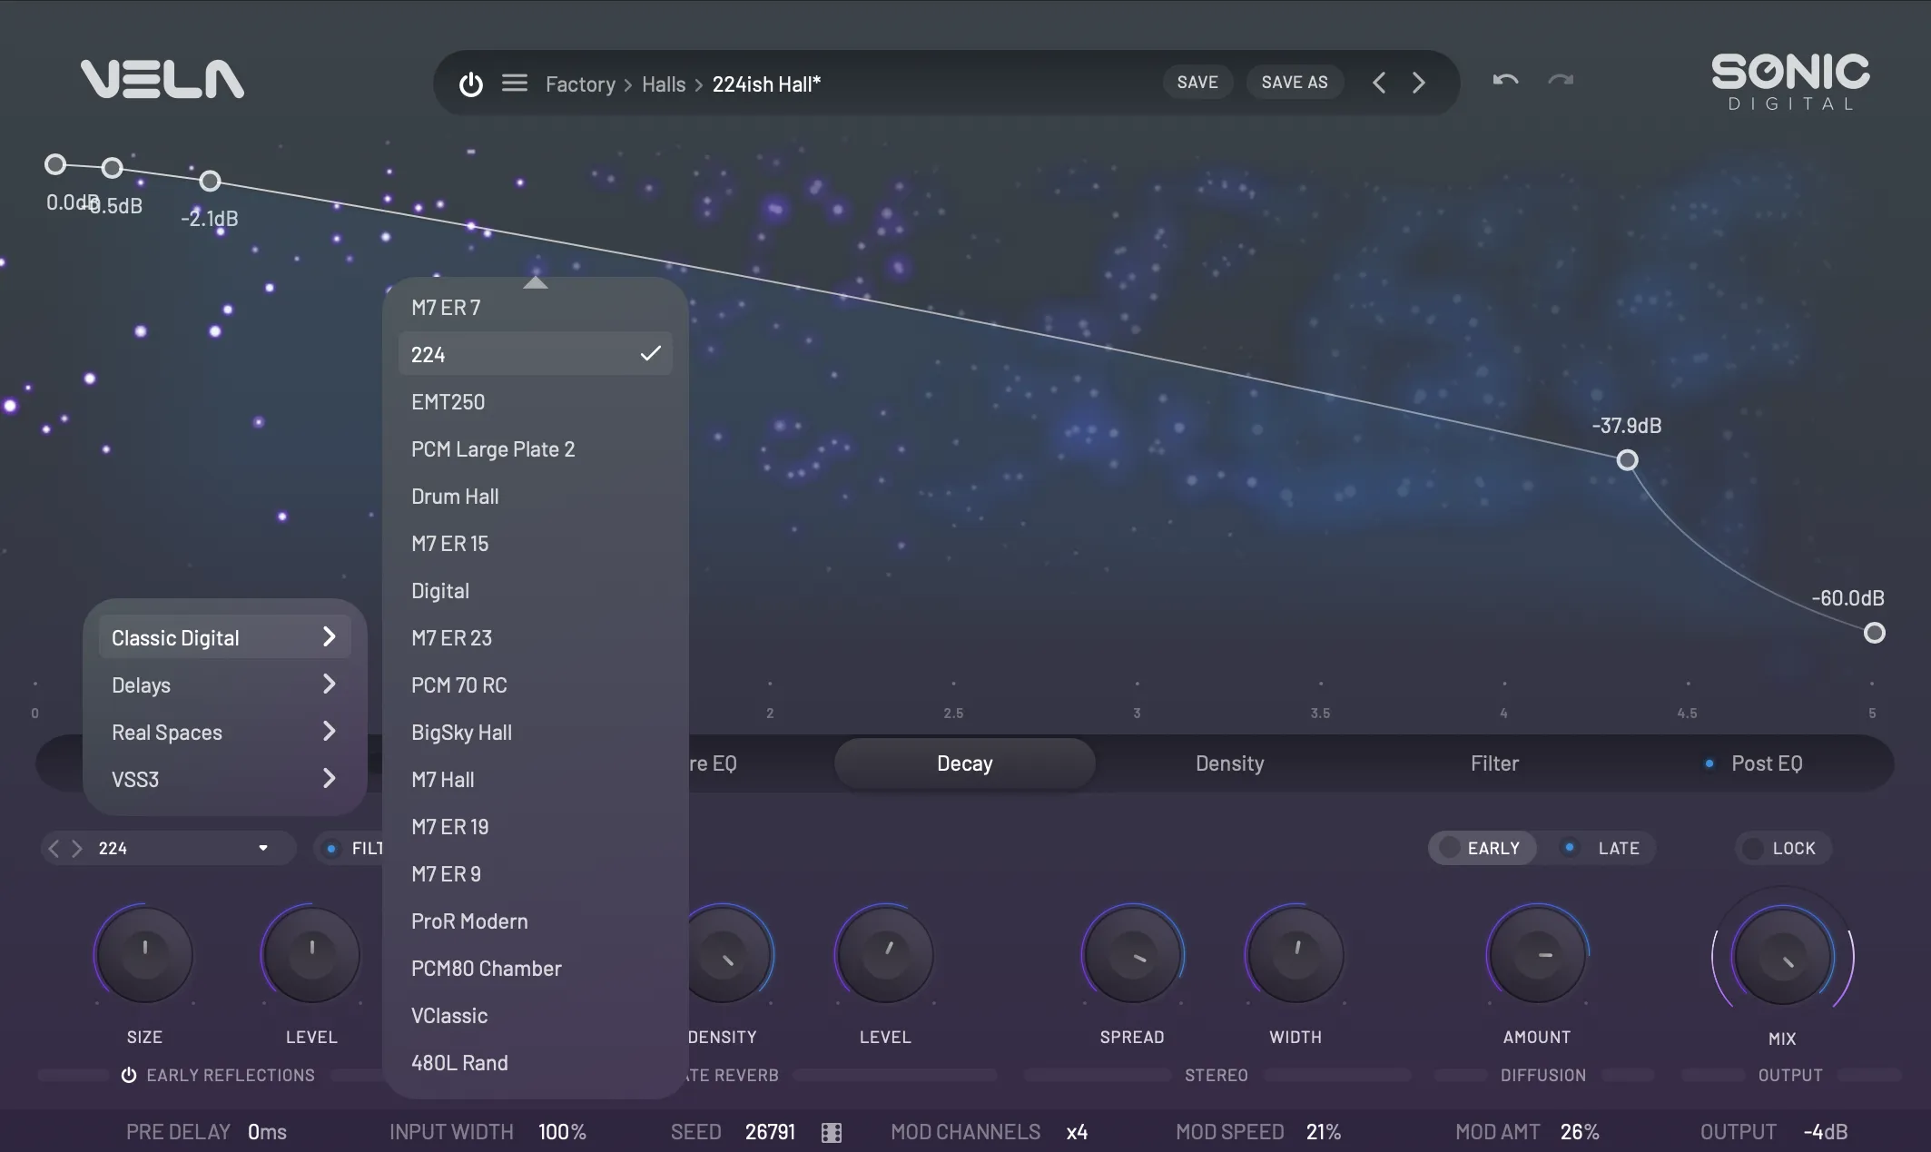Click the diffusion AMOUNT knob
Image resolution: width=1931 pixels, height=1152 pixels.
point(1537,954)
